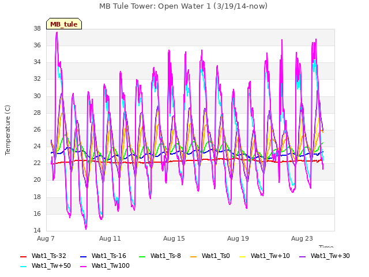The image size is (369, 277).
Task: Click the Wat1_Ts-32 legend label
Action: (49, 256)
